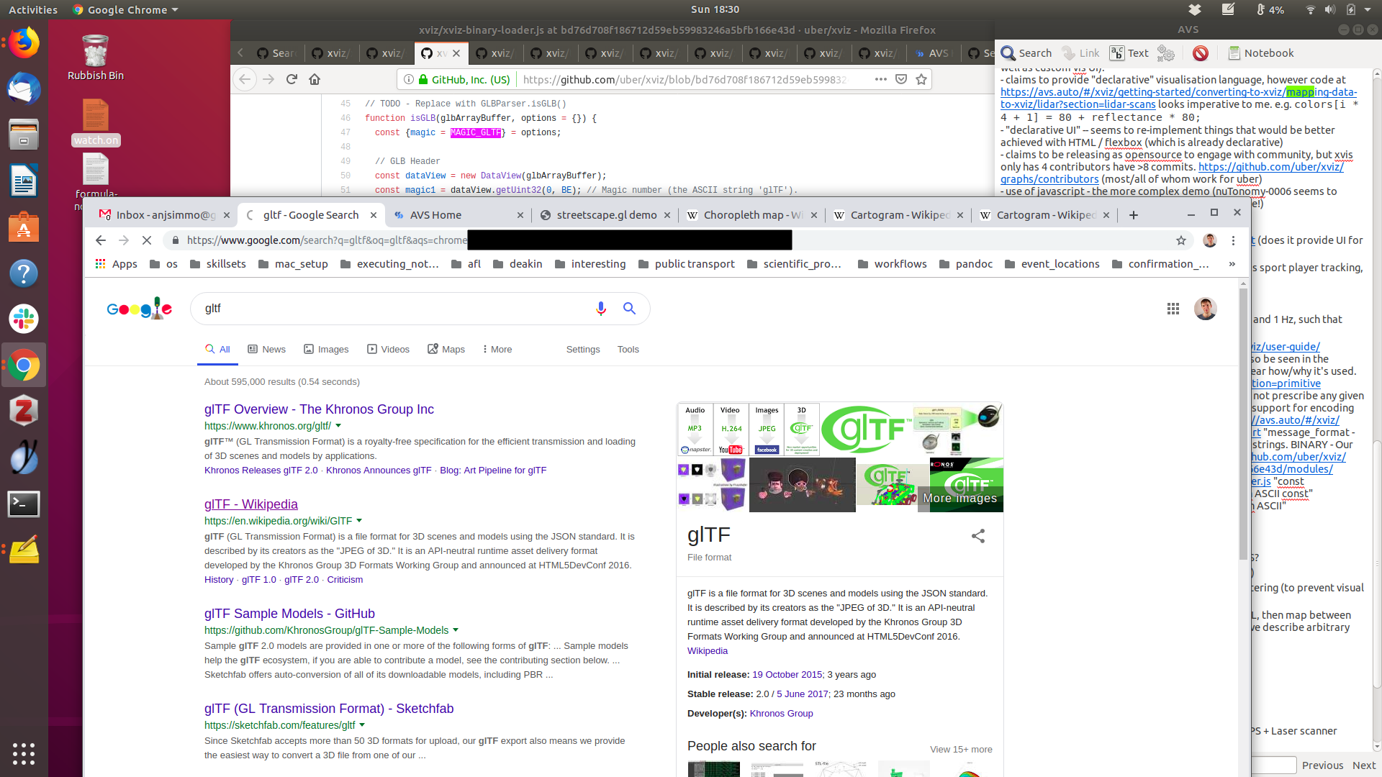Click the blue magnifier search button
The width and height of the screenshot is (1382, 777).
pos(629,309)
